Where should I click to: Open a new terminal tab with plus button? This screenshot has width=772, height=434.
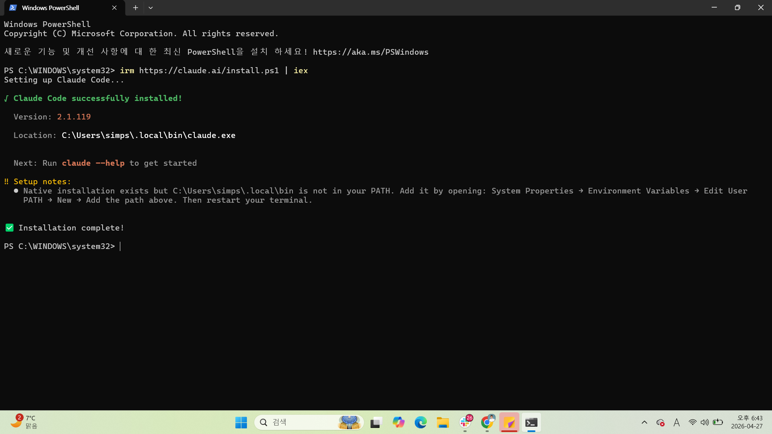click(x=136, y=8)
